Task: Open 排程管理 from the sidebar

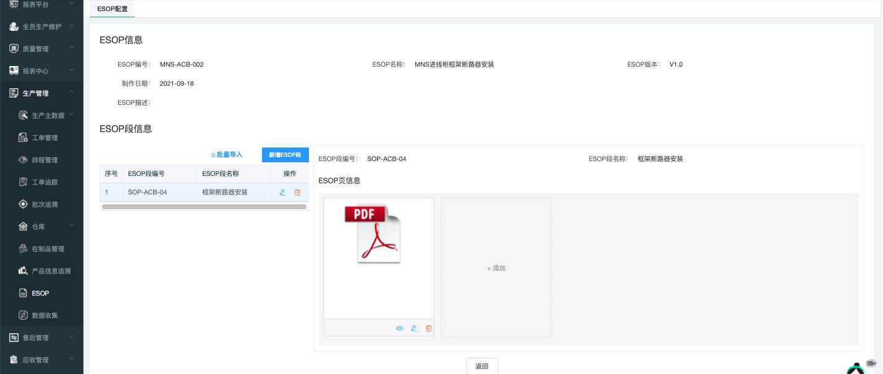Action: pos(44,160)
